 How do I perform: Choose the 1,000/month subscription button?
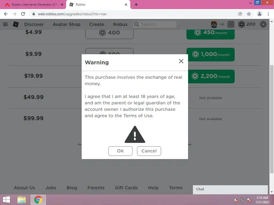point(210,54)
